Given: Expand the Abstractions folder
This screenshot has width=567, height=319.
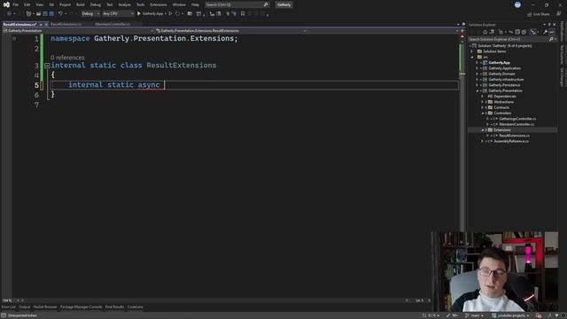Looking at the screenshot, I should pos(482,102).
